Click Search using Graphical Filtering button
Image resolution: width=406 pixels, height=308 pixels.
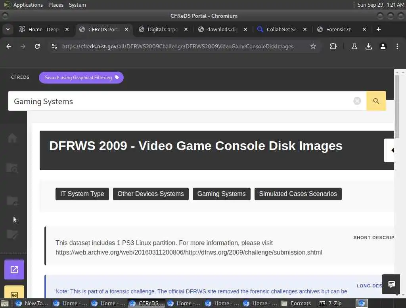[81, 78]
